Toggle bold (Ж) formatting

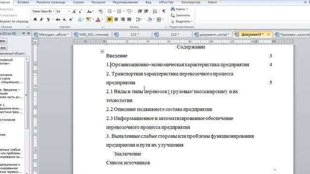(x=35, y=19)
